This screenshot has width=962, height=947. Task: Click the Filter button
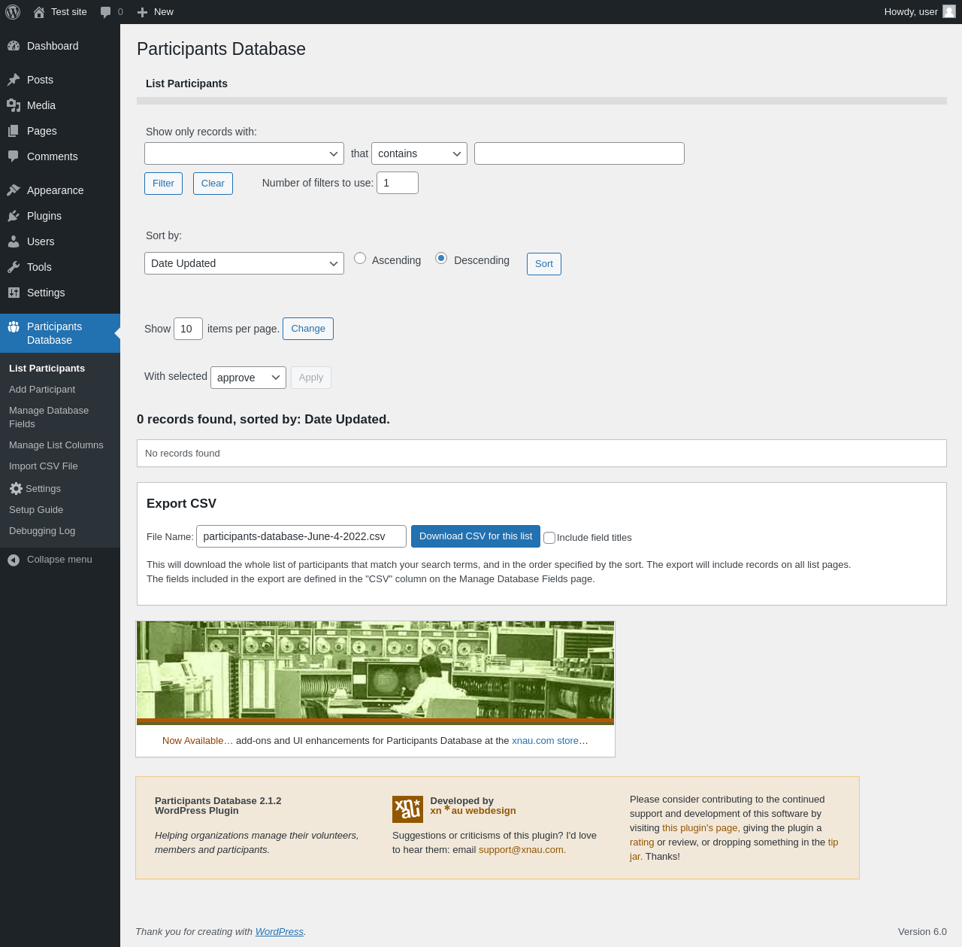163,184
